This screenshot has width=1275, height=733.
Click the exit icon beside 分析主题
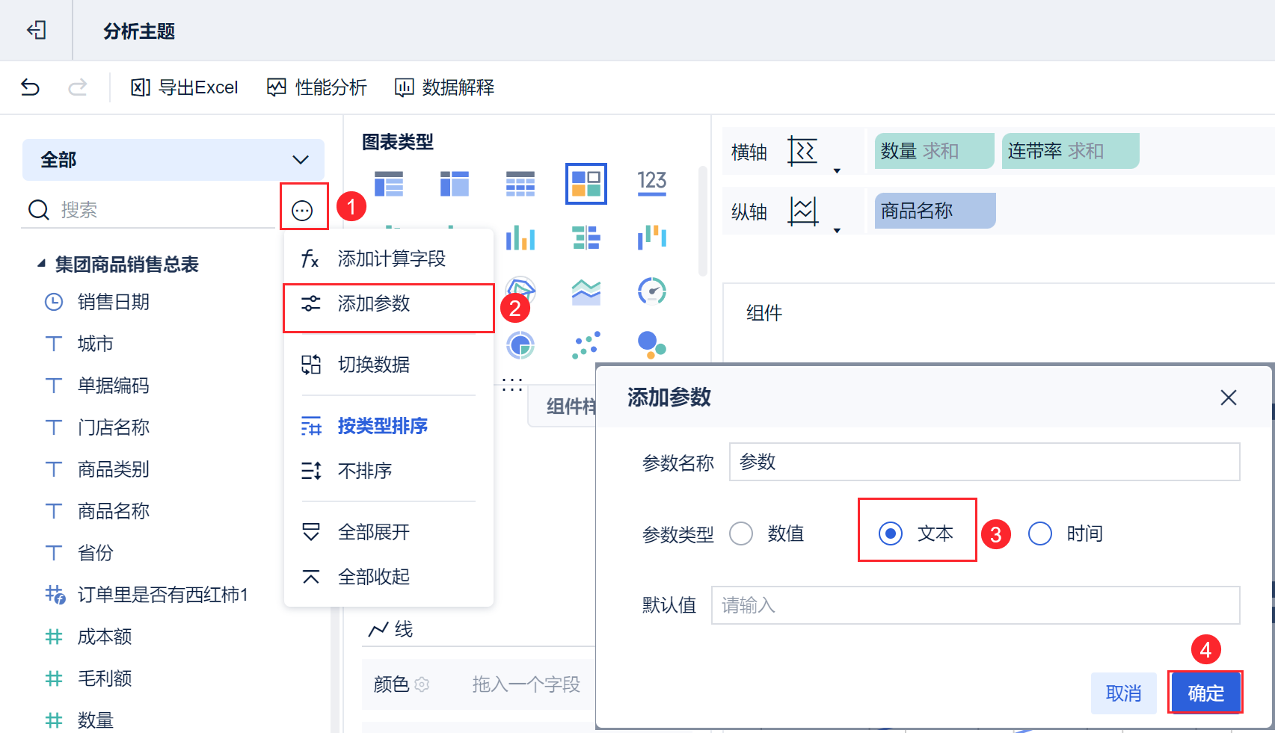[36, 30]
